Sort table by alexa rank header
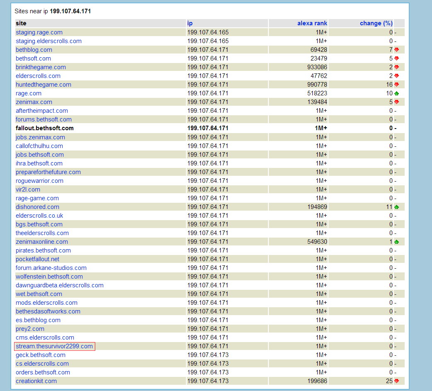The image size is (432, 391). 312,23
